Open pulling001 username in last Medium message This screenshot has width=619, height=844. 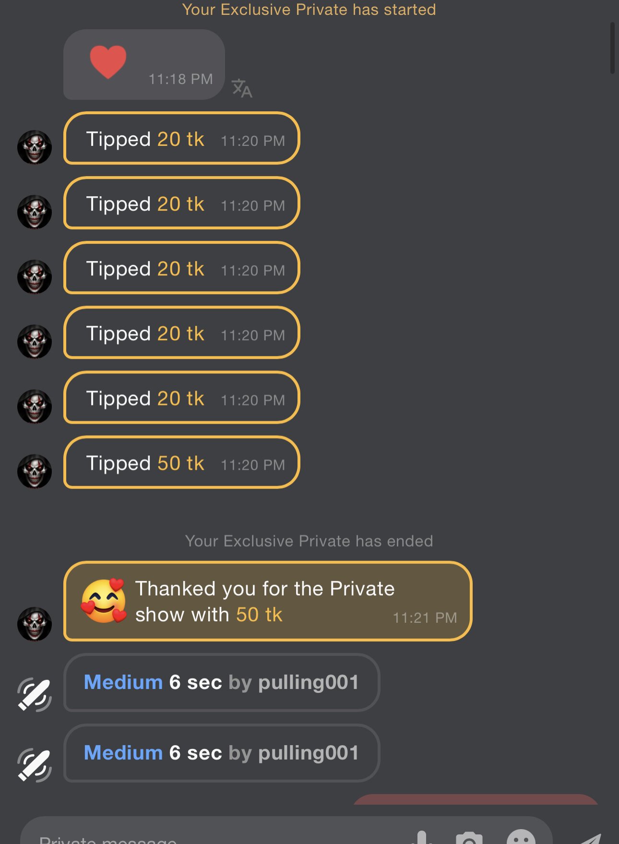pyautogui.click(x=308, y=753)
